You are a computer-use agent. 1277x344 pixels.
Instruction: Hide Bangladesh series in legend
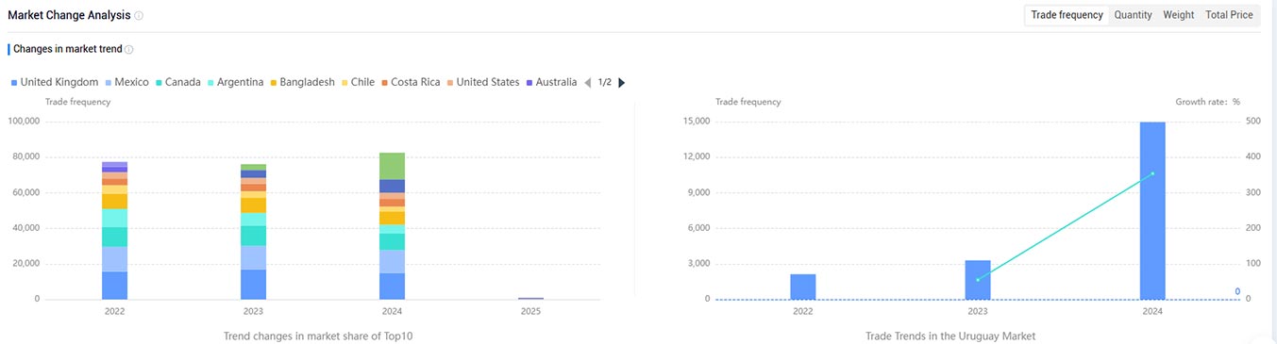coord(302,83)
